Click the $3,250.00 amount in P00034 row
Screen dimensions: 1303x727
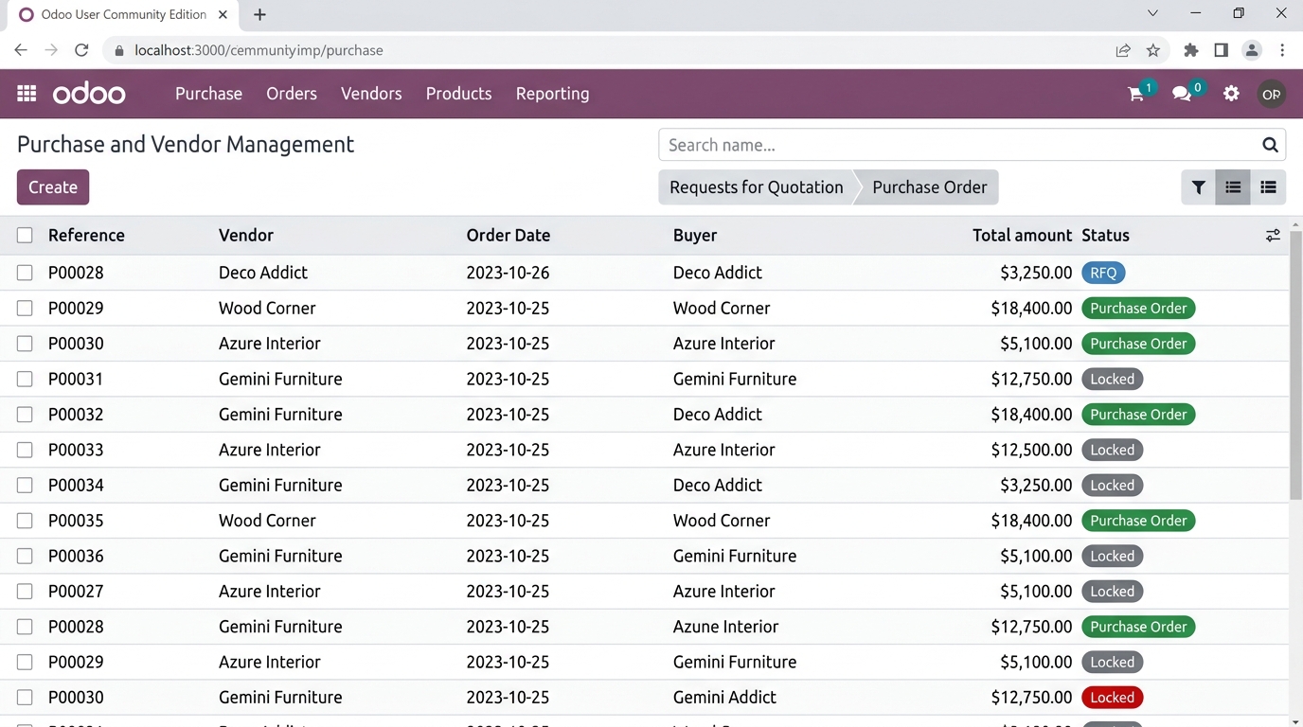(x=1036, y=486)
